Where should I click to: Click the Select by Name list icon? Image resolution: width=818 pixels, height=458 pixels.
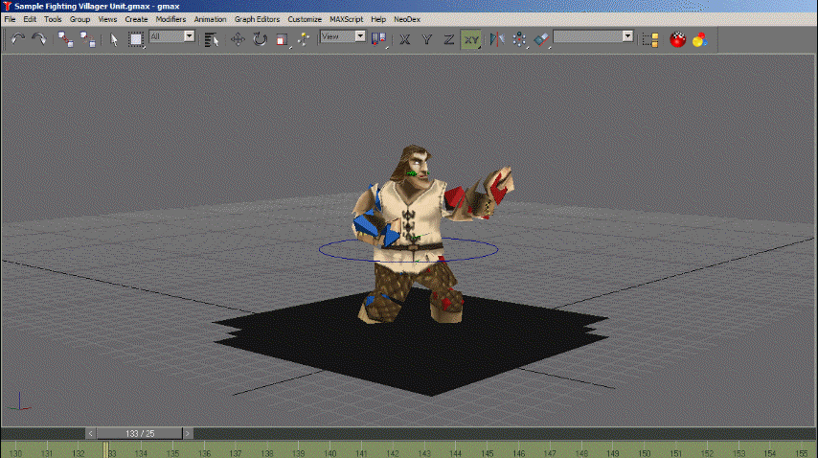click(212, 39)
